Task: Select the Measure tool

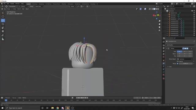Action: (3, 39)
